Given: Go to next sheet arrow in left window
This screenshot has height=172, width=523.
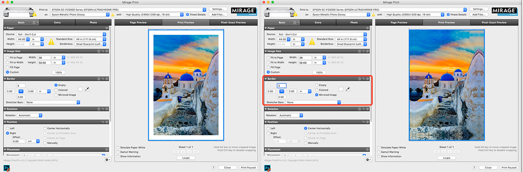Looking at the screenshot, I should point(189,151).
